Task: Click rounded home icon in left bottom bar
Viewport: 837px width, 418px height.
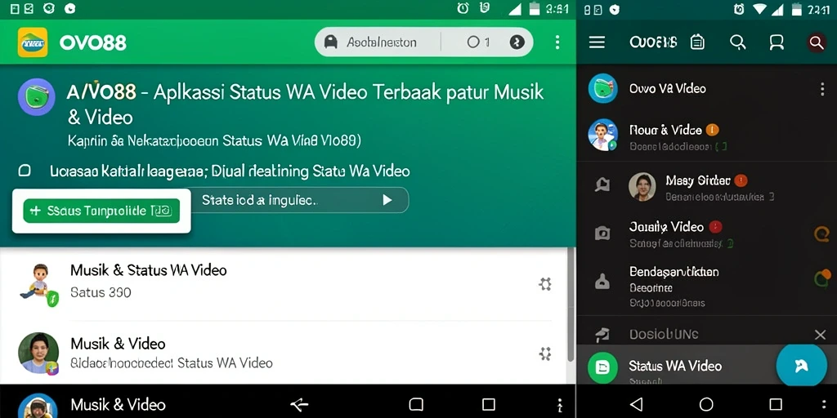Action: (x=416, y=404)
